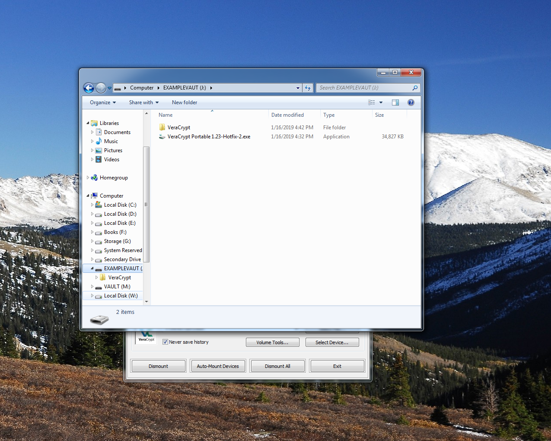
Task: Click the Explorer forward arrow button
Action: click(101, 88)
